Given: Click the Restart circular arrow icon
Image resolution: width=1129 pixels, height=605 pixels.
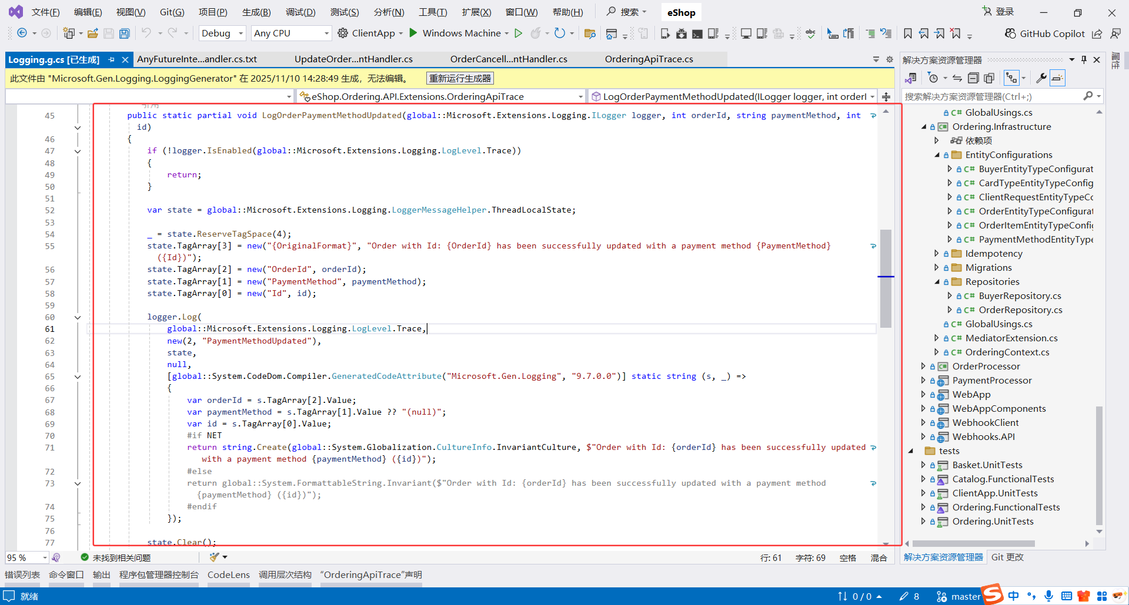Looking at the screenshot, I should pyautogui.click(x=560, y=33).
